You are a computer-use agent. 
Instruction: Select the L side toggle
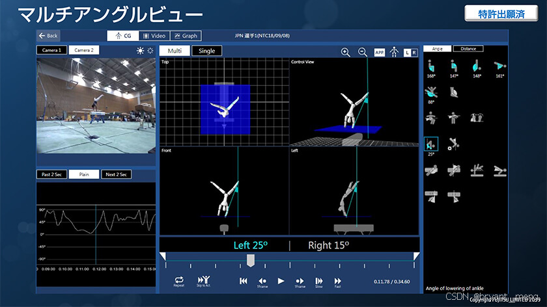tap(407, 52)
